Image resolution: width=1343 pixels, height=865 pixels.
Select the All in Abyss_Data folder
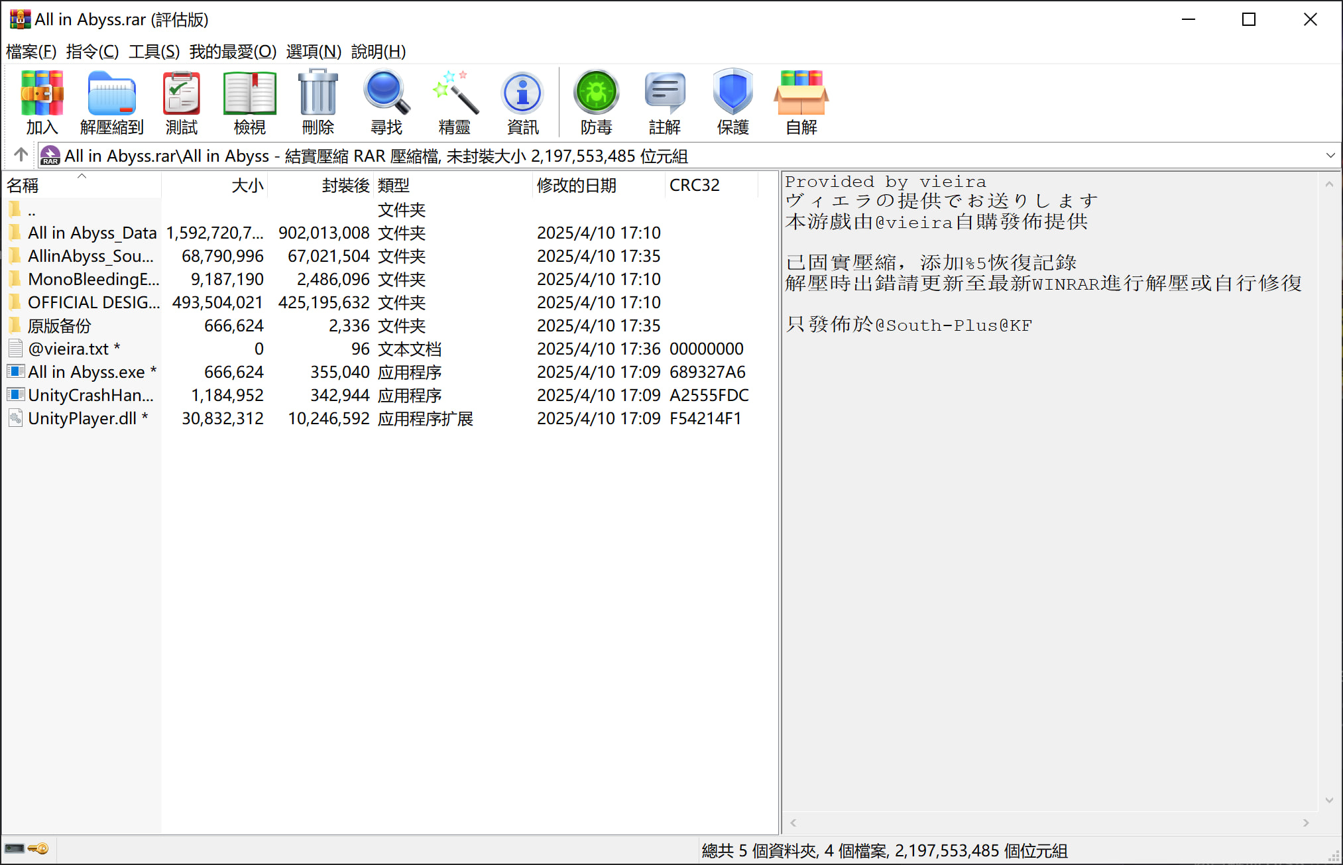point(91,233)
